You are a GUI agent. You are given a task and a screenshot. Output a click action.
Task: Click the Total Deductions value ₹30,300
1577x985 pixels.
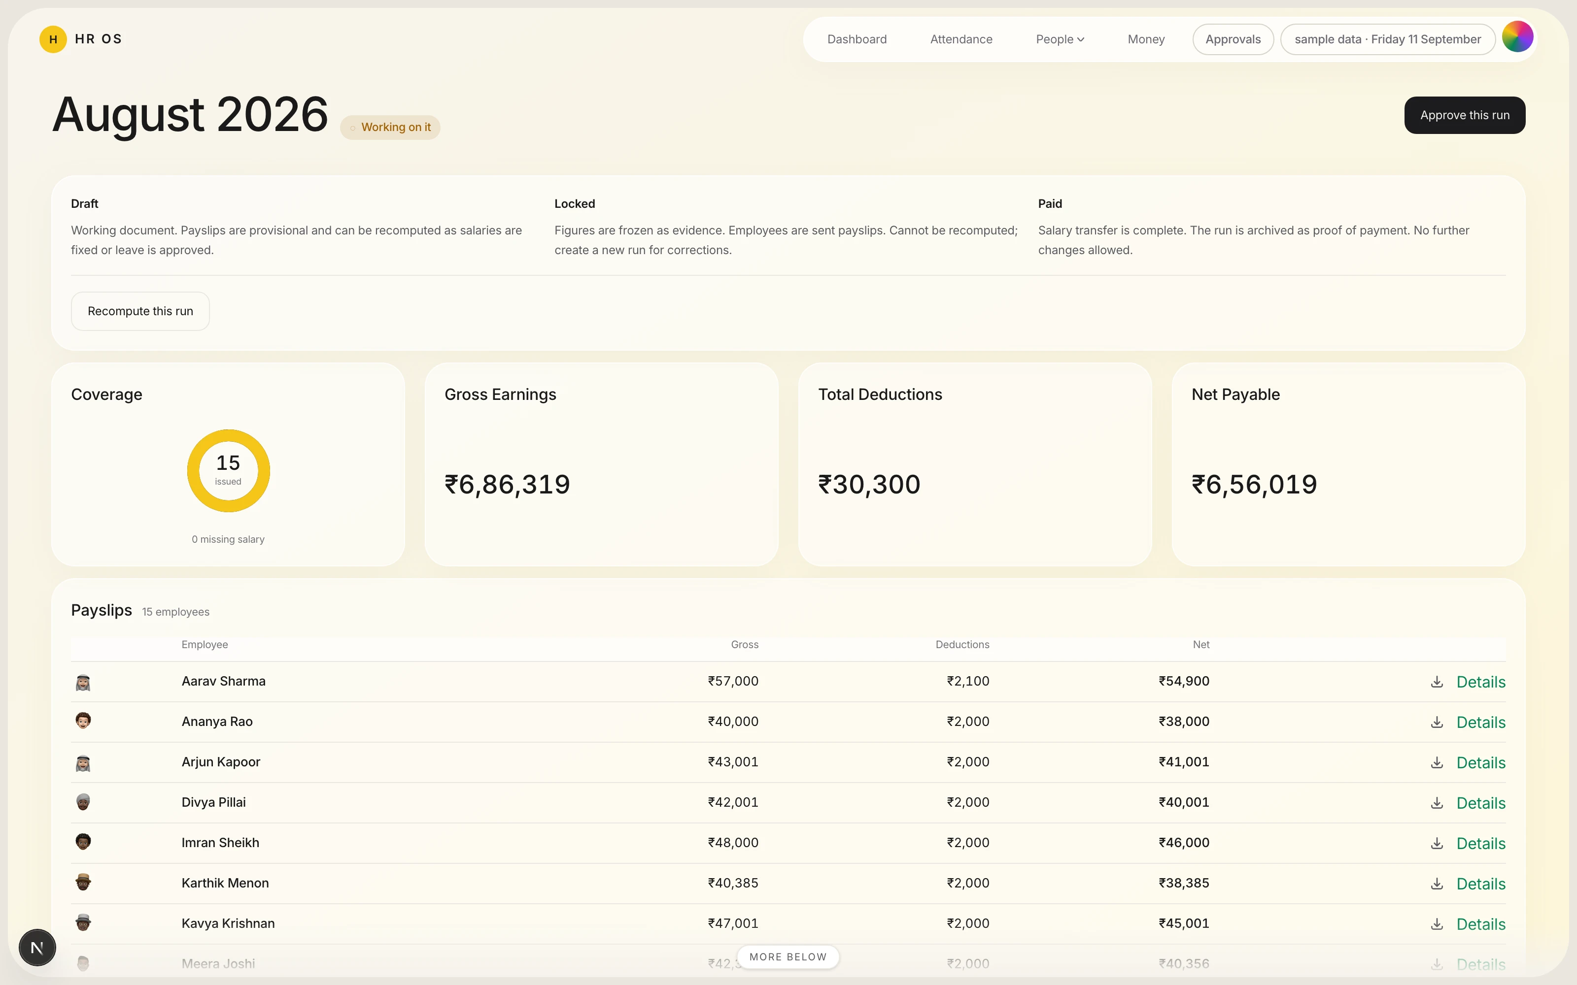tap(869, 485)
